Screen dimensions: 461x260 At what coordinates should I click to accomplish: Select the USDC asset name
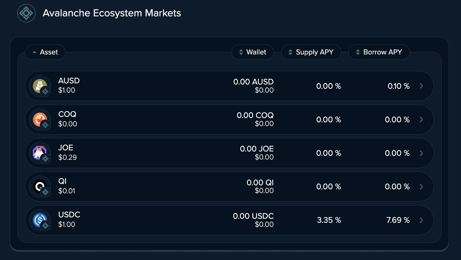click(69, 215)
